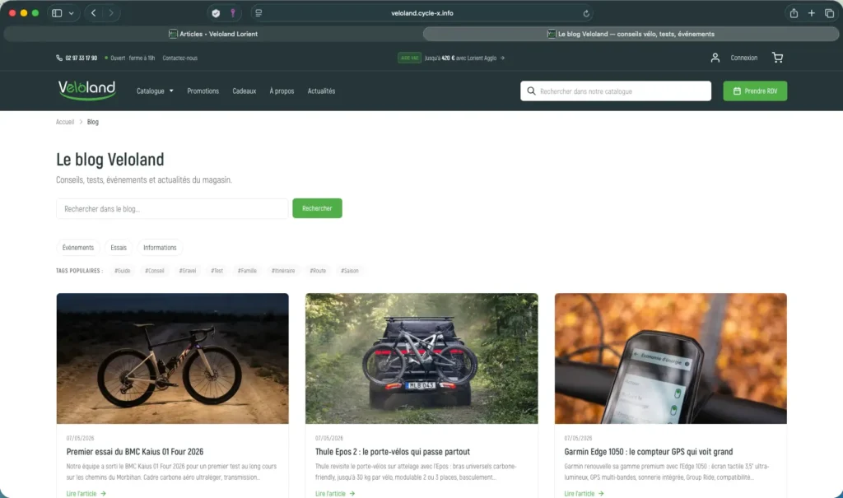
Task: Select the #Saison tag
Action: click(x=349, y=271)
